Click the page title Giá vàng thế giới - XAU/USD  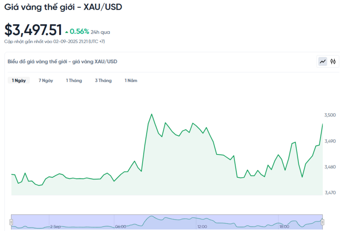point(63,7)
